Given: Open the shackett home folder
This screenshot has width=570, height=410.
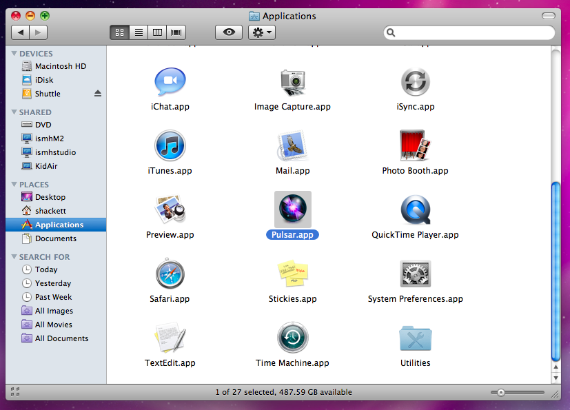Looking at the screenshot, I should coord(56,211).
